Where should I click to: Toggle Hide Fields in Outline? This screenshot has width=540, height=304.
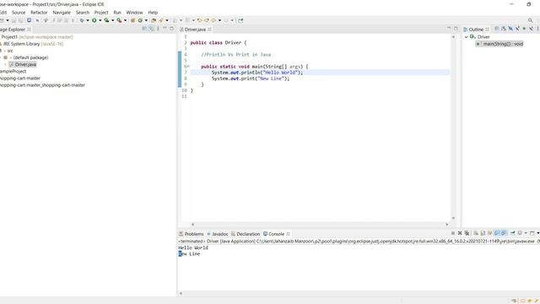click(510, 29)
